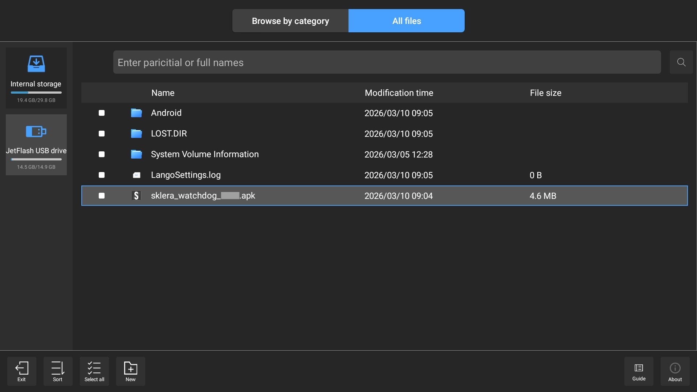697x392 pixels.
Task: Click the Select all icon
Action: [x=94, y=371]
